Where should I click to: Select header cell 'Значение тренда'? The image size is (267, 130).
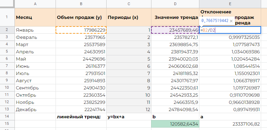point(175,17)
